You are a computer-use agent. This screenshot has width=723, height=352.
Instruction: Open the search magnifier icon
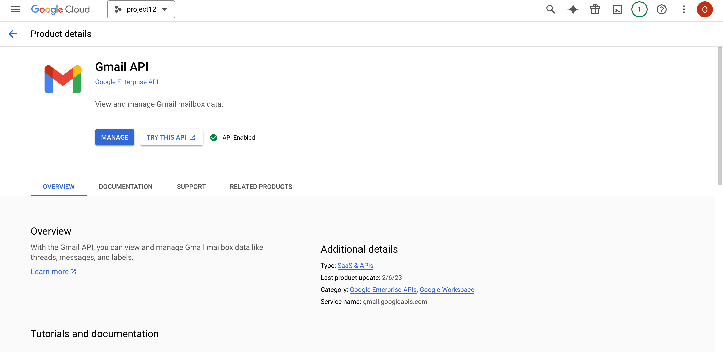pos(551,9)
